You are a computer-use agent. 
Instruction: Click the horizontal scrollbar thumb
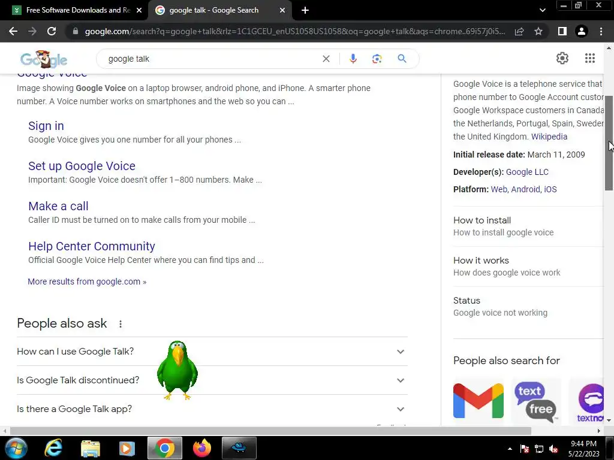(270, 431)
